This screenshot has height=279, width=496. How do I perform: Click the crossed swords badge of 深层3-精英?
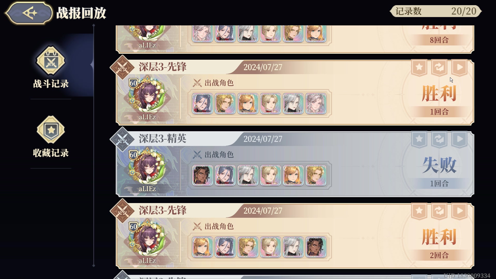tap(122, 139)
